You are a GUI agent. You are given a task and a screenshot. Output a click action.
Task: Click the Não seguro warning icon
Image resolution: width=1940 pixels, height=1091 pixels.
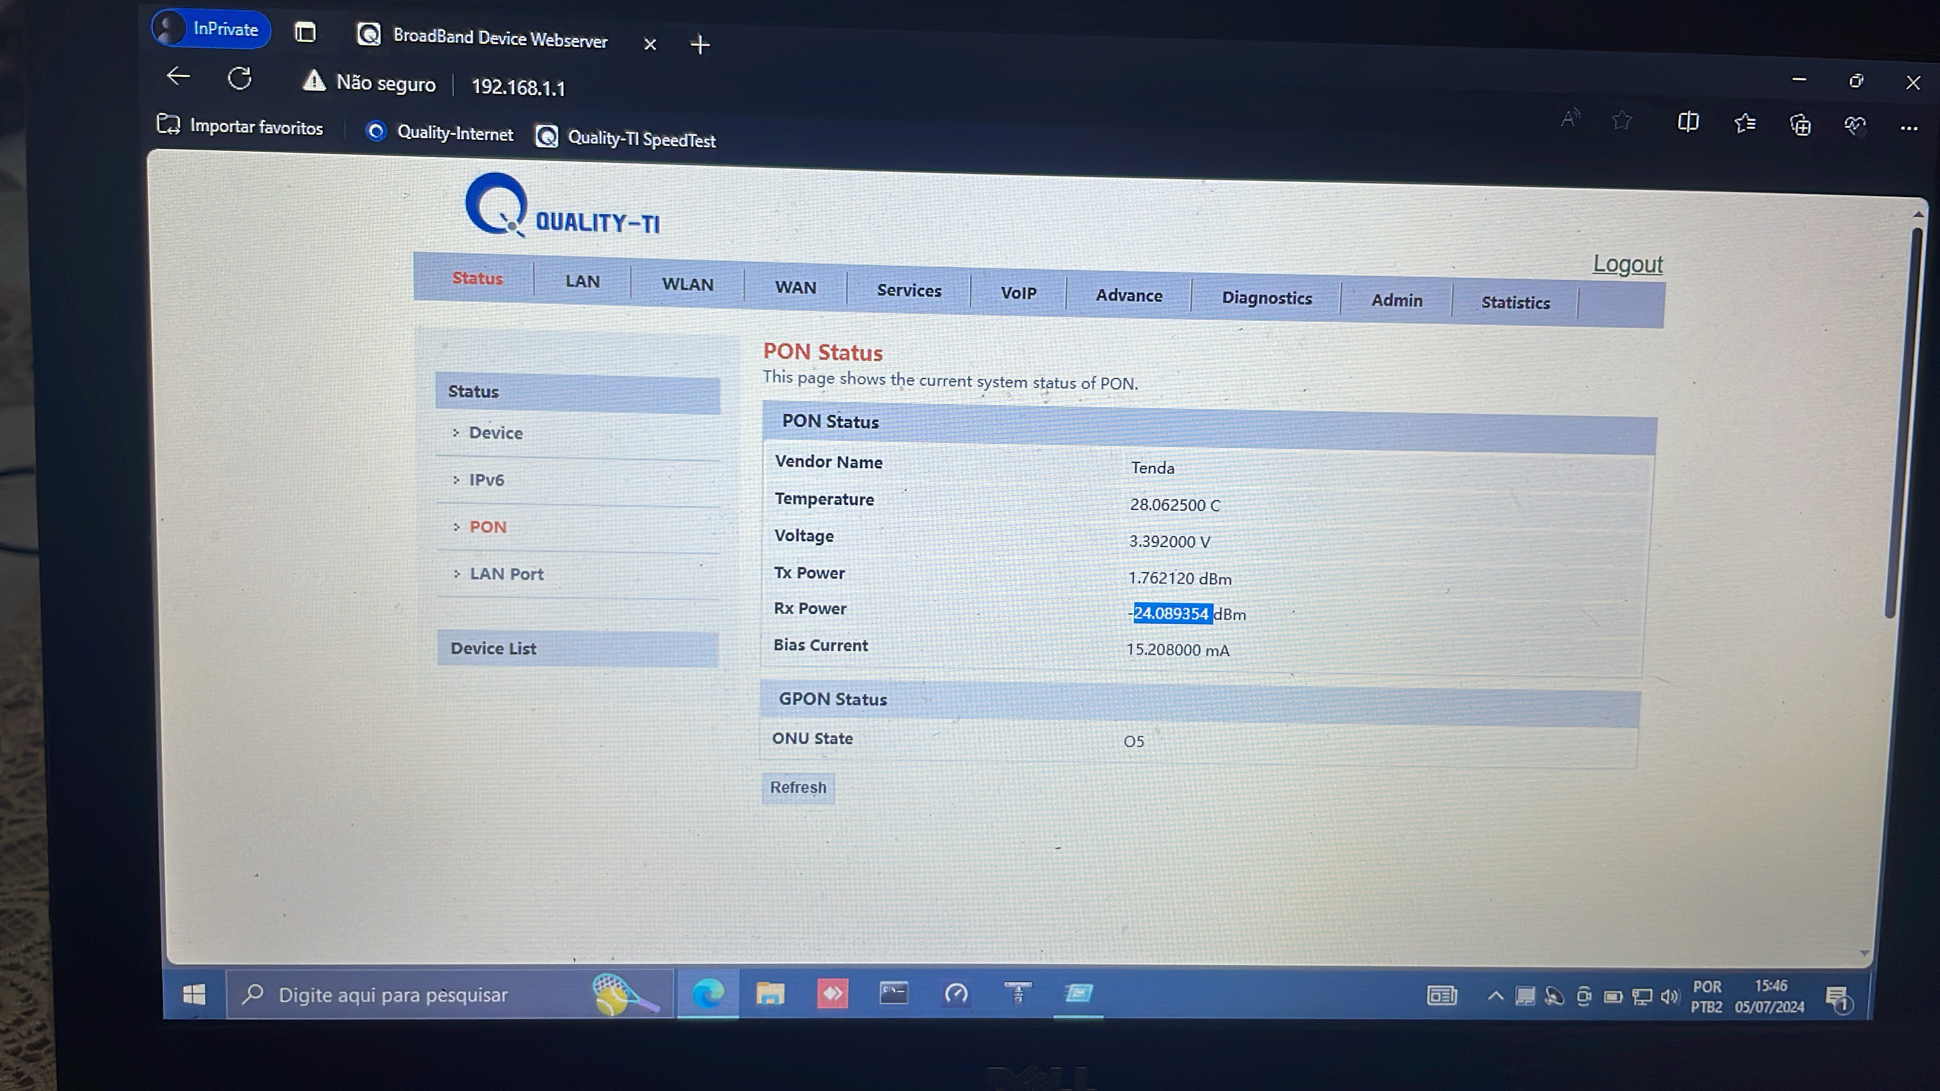[313, 81]
